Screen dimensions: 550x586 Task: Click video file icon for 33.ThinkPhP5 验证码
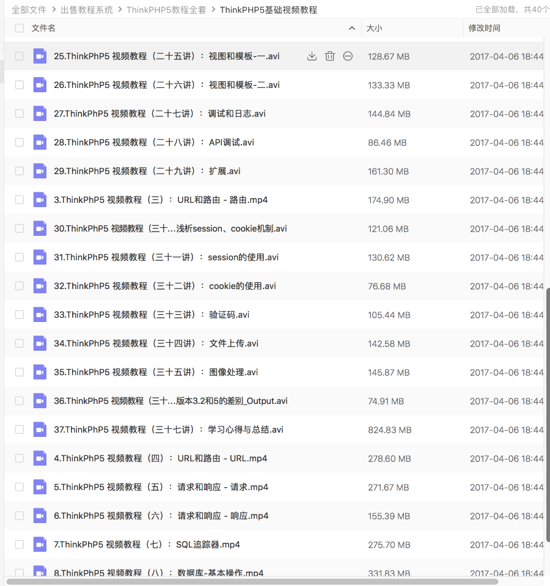40,315
